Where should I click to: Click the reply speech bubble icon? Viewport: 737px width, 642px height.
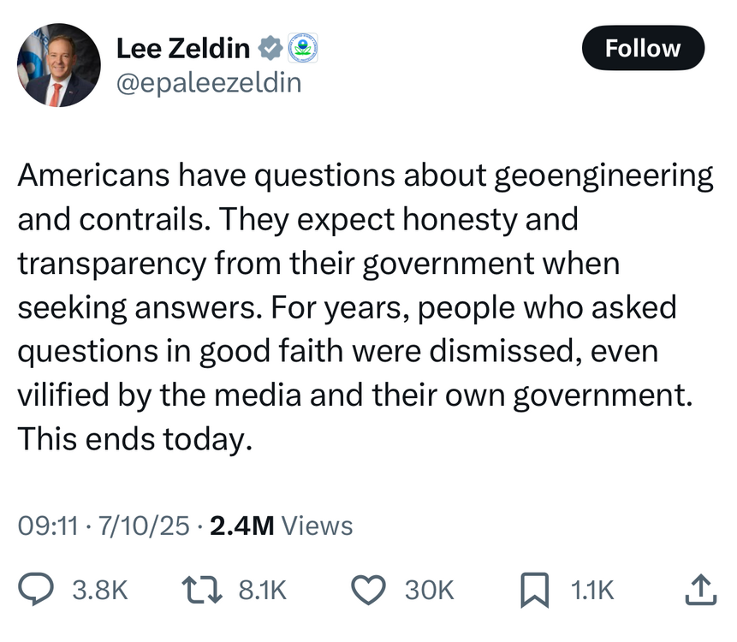pos(37,589)
